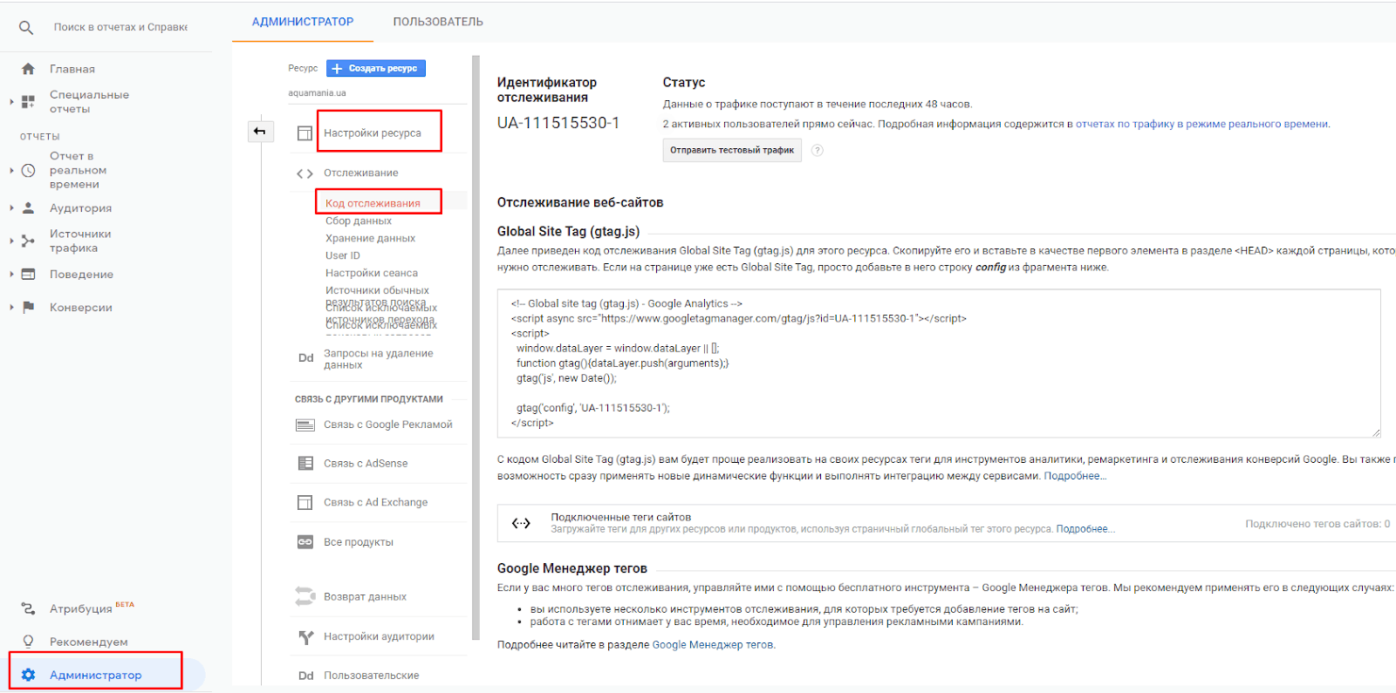
Task: Open Код отслеживания menu item
Action: coord(373,203)
